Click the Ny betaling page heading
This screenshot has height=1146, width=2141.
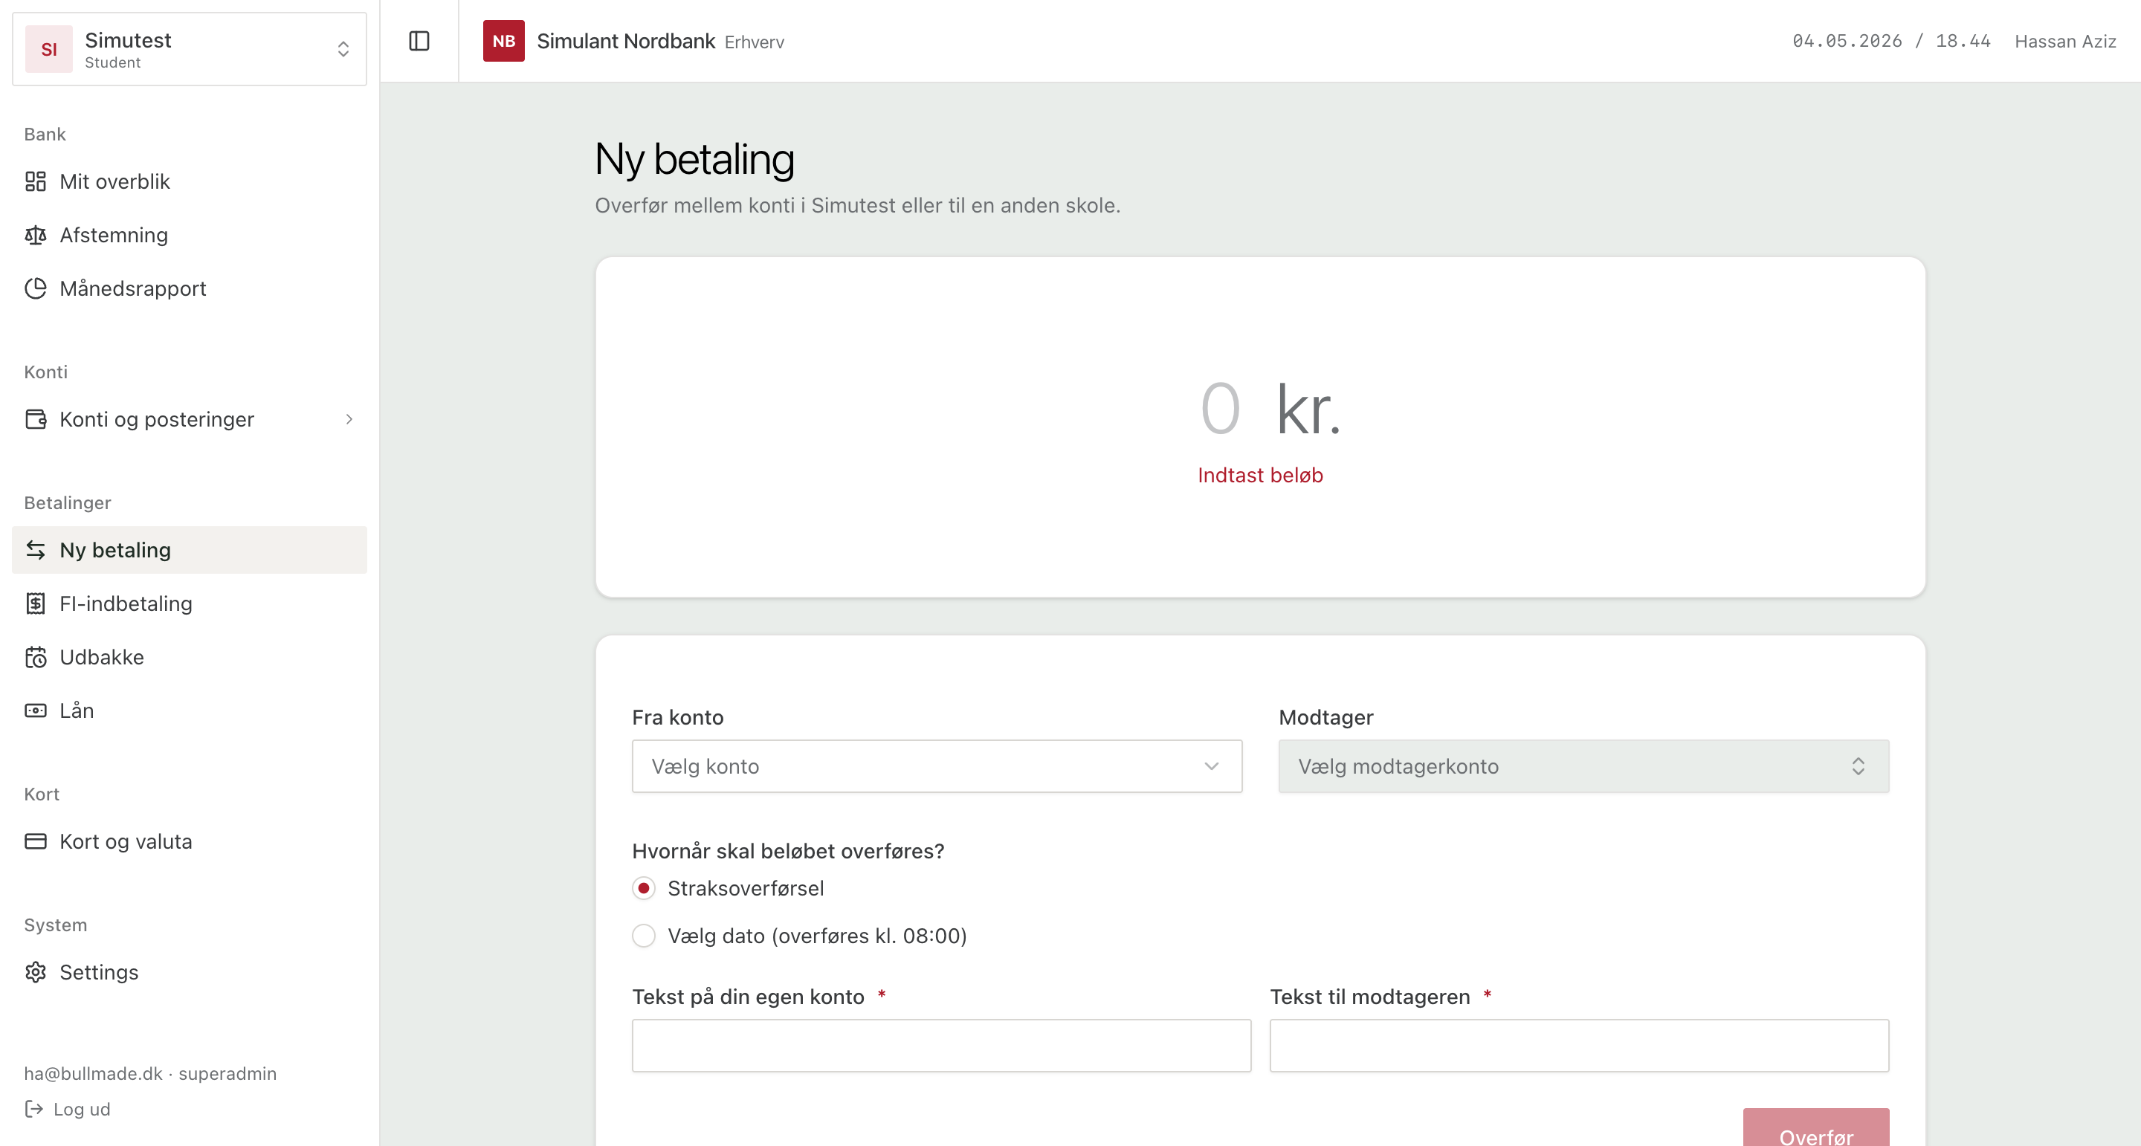[695, 159]
